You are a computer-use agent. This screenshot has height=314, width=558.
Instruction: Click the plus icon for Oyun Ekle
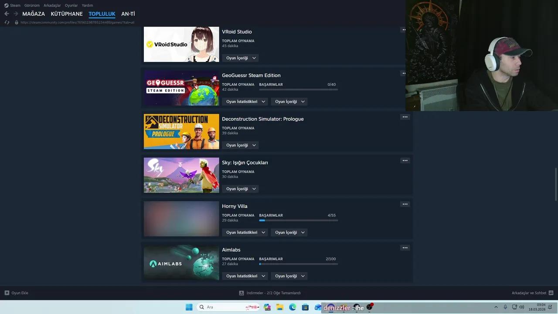click(7, 293)
